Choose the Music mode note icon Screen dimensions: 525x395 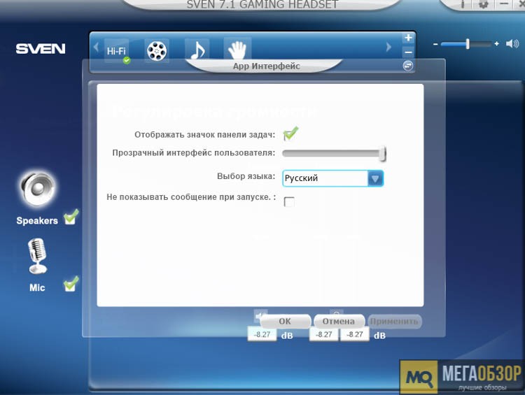(197, 50)
